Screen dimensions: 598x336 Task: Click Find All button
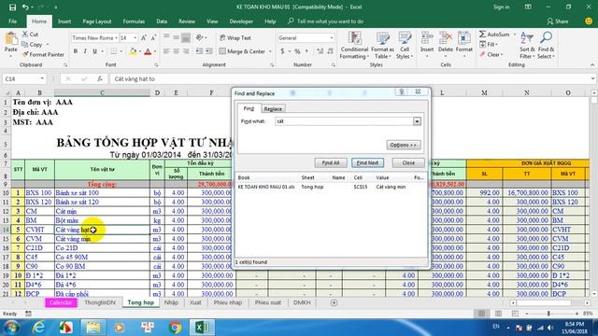(x=331, y=162)
